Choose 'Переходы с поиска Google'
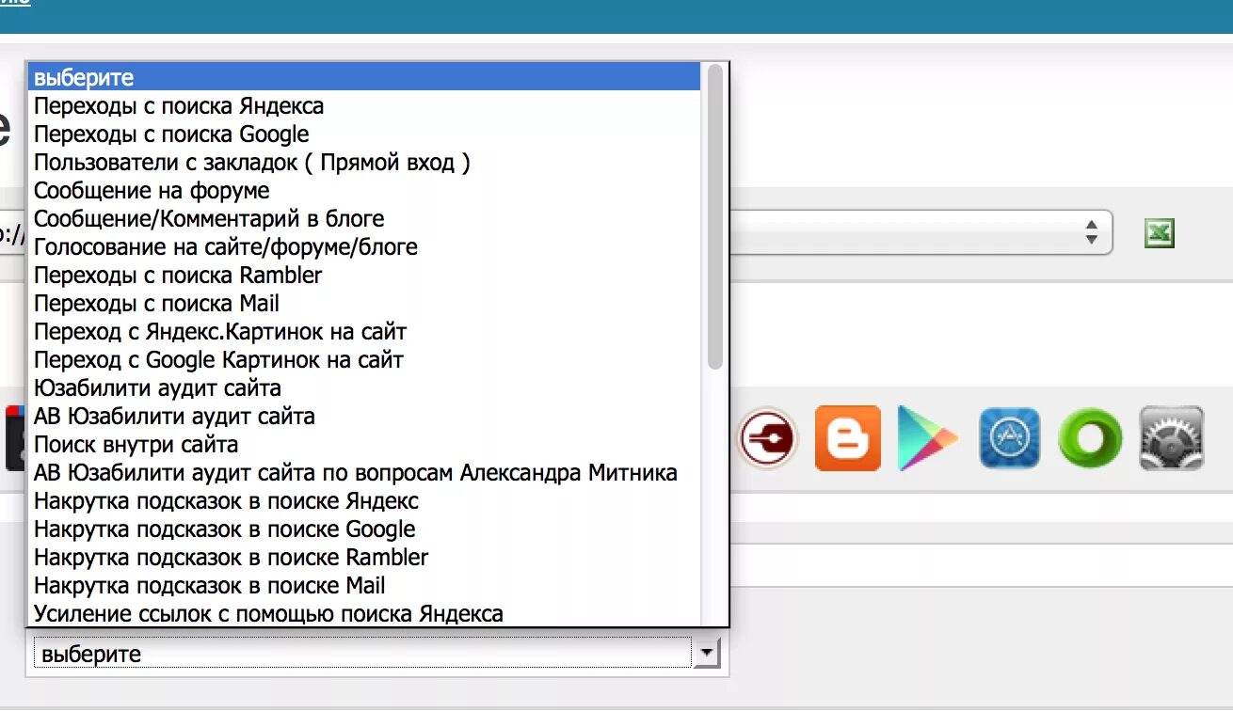1233x711 pixels. (364, 134)
